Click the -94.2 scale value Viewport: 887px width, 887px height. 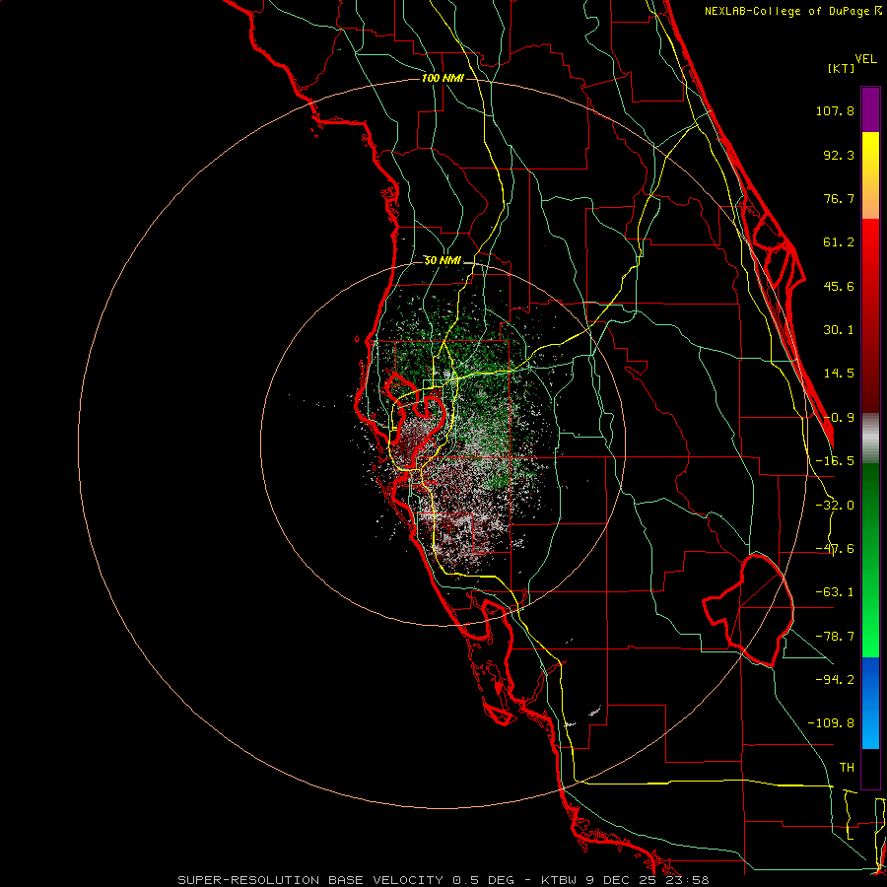click(x=835, y=679)
